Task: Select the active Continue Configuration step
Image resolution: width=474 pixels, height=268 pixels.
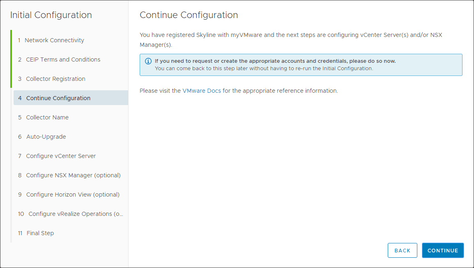Action: [58, 98]
